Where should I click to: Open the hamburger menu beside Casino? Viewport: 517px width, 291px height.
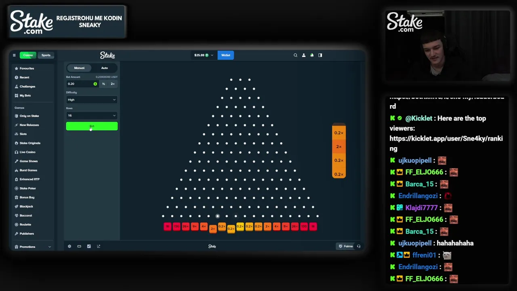(14, 55)
